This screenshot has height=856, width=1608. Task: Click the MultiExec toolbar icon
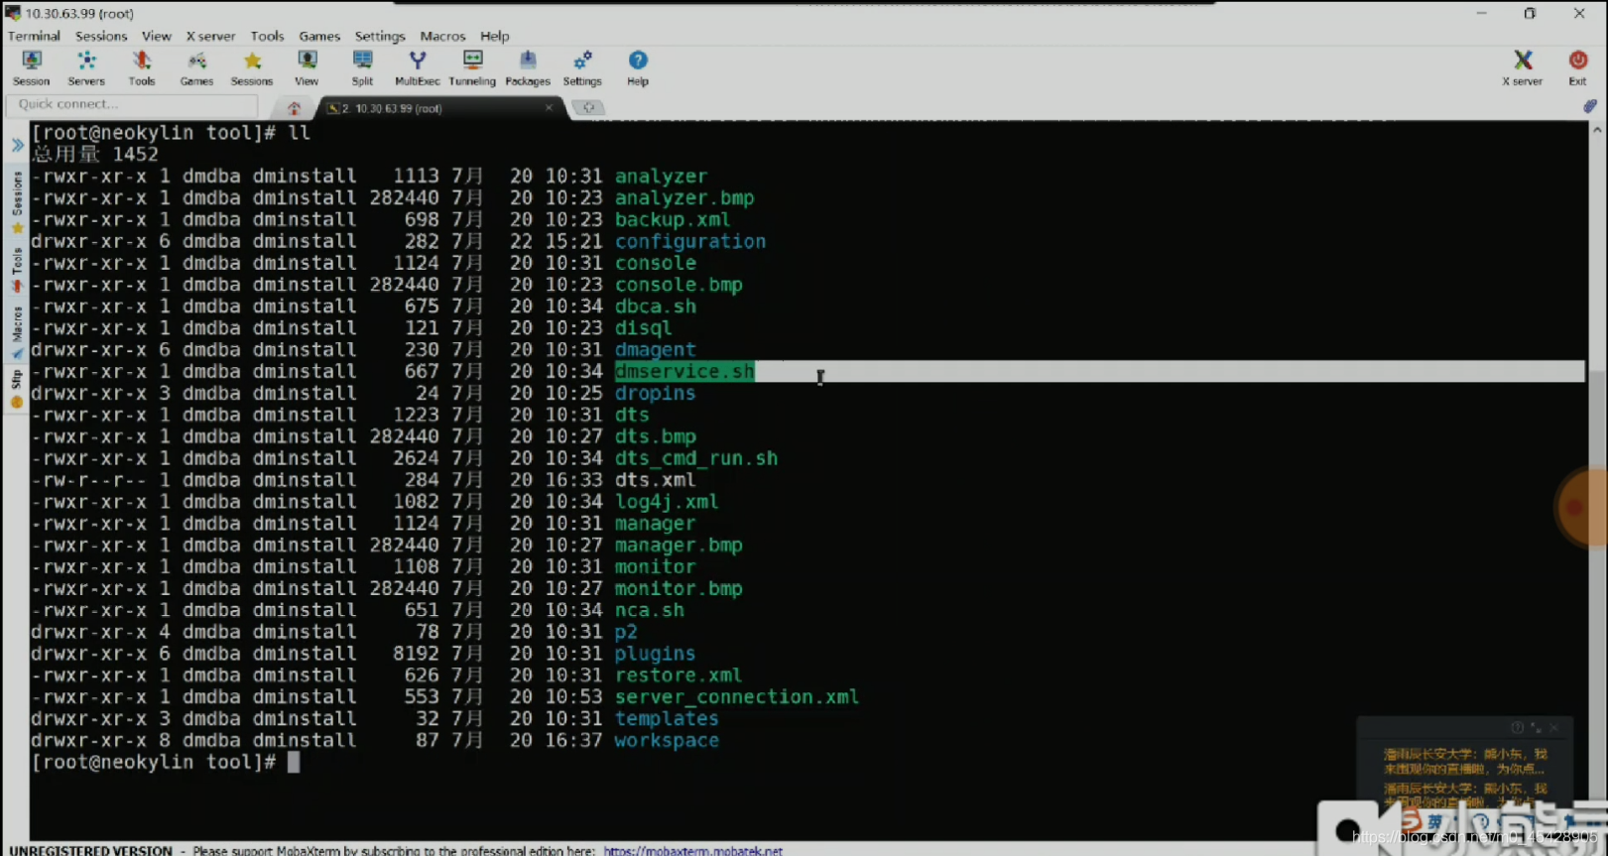[418, 68]
